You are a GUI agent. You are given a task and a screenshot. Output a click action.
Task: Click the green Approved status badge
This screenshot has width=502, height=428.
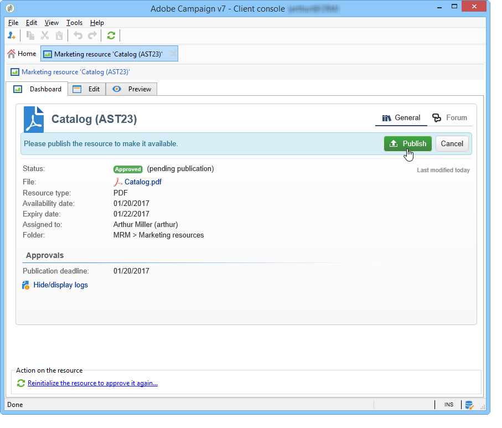pyautogui.click(x=128, y=169)
